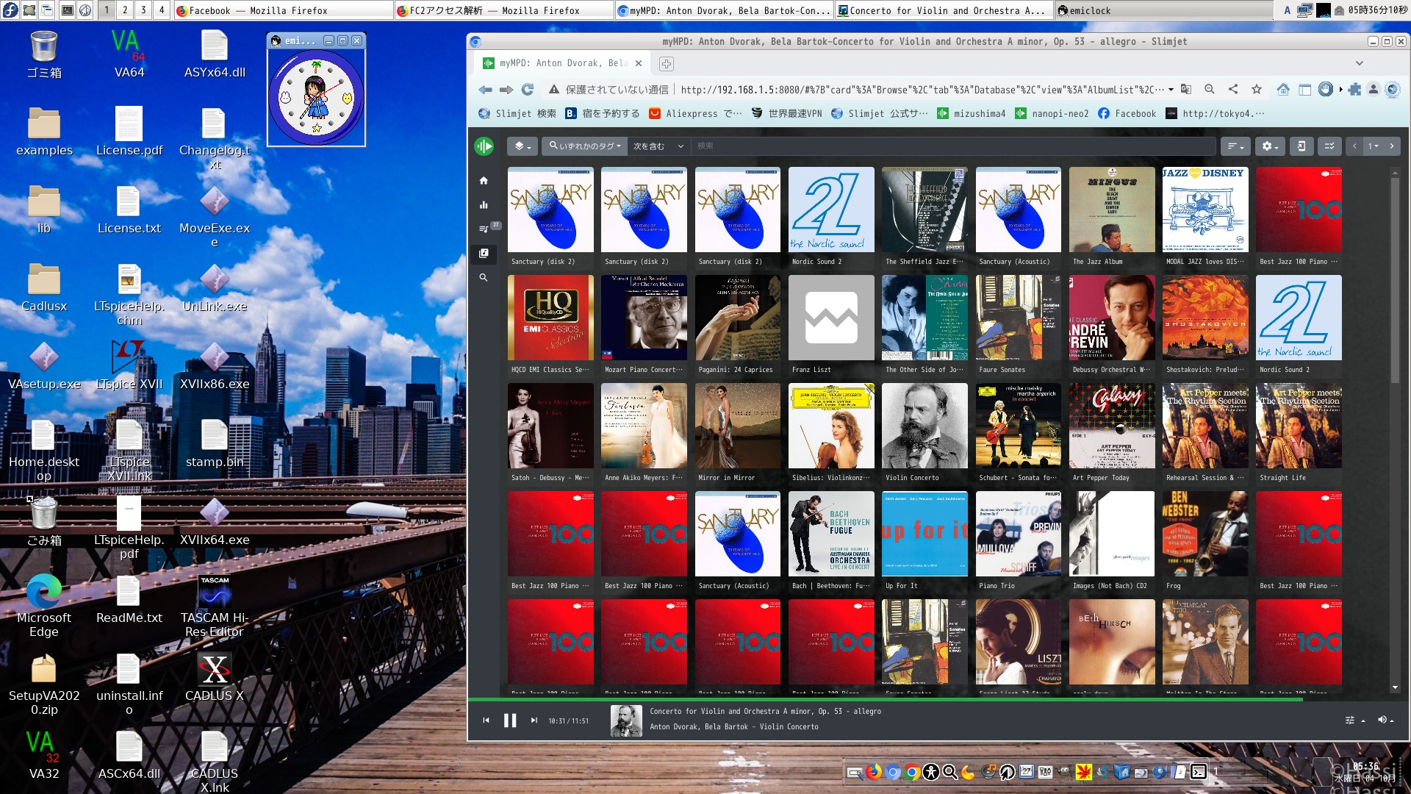Click the green playback progress bar
Viewport: 1411px width, 794px height.
[882, 699]
